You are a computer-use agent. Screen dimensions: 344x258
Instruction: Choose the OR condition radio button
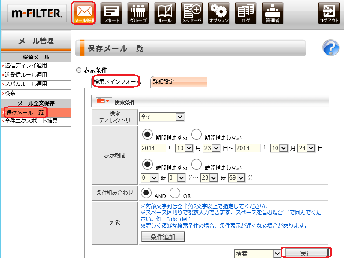click(175, 193)
